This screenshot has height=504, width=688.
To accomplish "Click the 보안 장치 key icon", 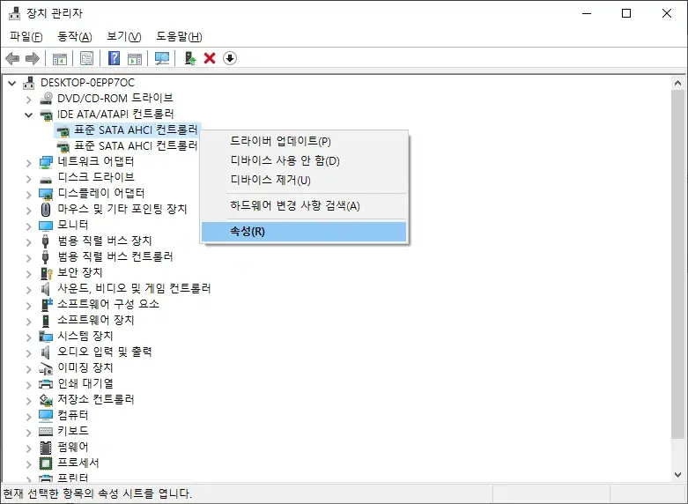I will click(x=46, y=273).
